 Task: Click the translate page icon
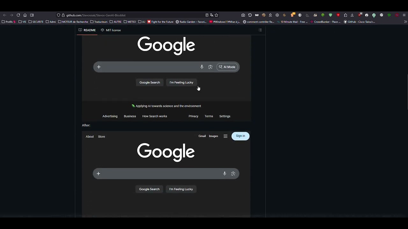[x=212, y=15]
